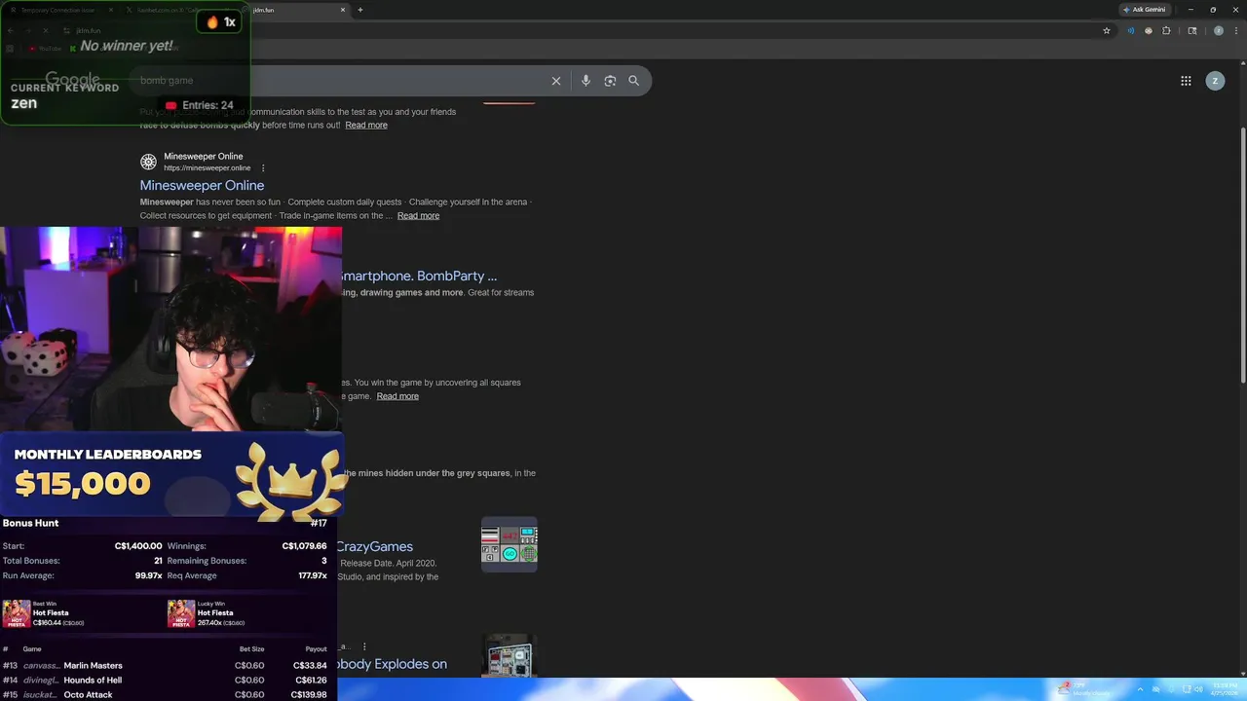
Task: Bookmark this page with the star icon
Action: (x=1107, y=30)
